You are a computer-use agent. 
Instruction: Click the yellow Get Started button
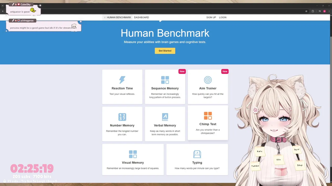(165, 51)
